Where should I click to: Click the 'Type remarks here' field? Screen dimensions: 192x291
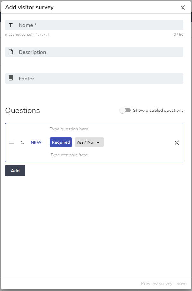point(108,155)
